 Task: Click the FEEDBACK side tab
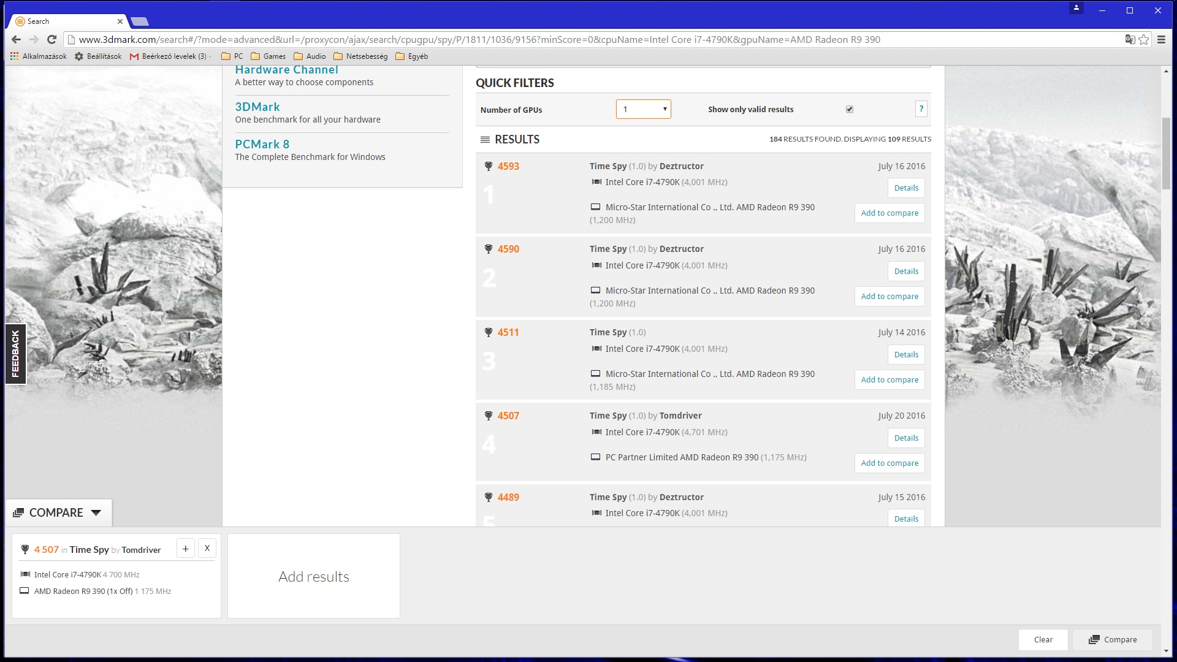[x=16, y=354]
